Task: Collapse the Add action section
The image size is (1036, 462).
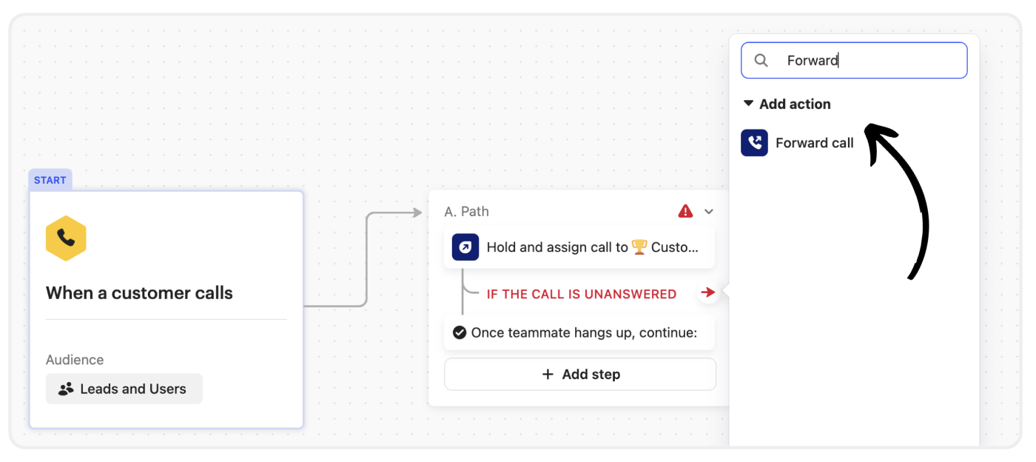Action: [x=748, y=104]
